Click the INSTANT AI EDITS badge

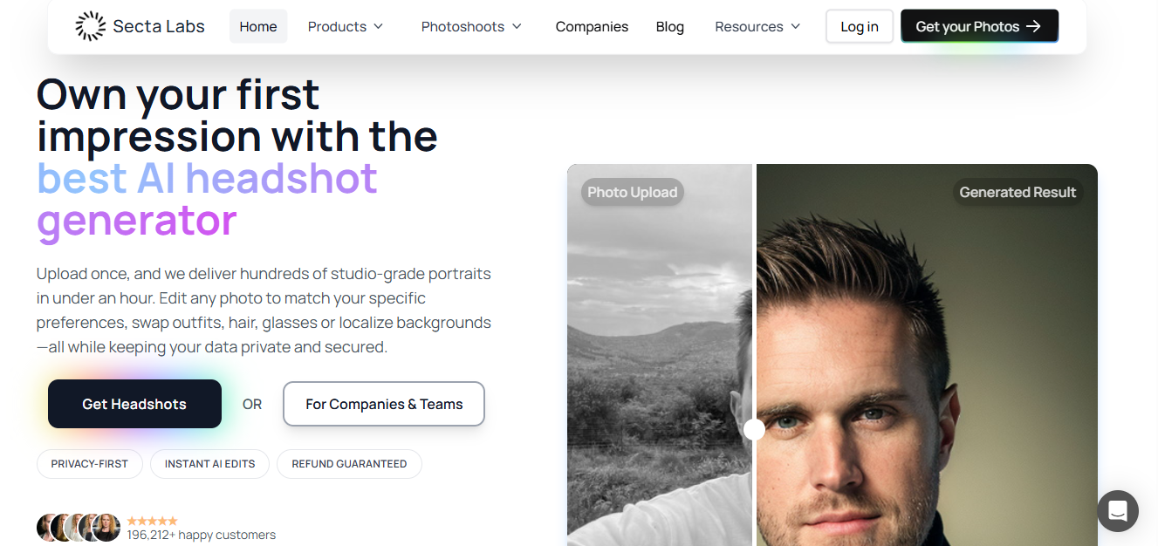(210, 464)
